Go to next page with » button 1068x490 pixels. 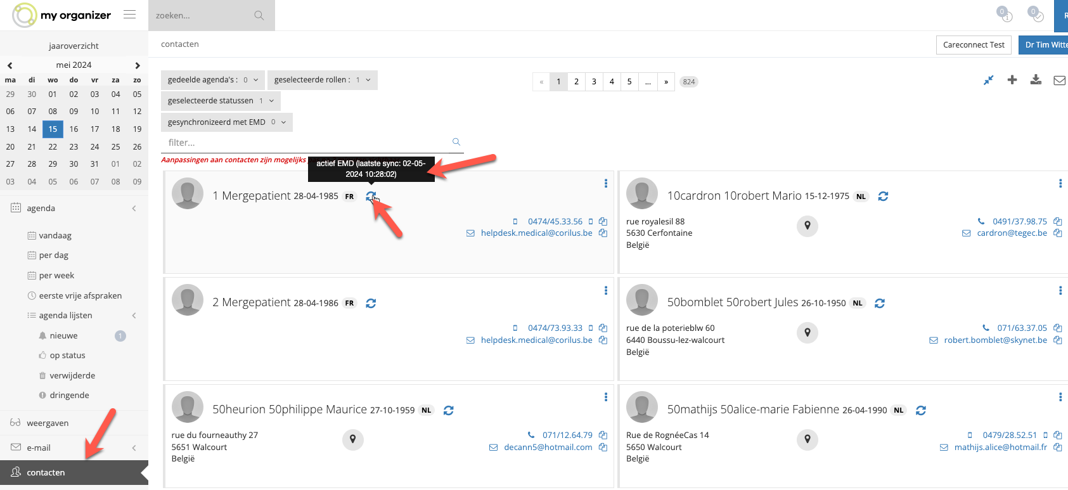pos(666,82)
